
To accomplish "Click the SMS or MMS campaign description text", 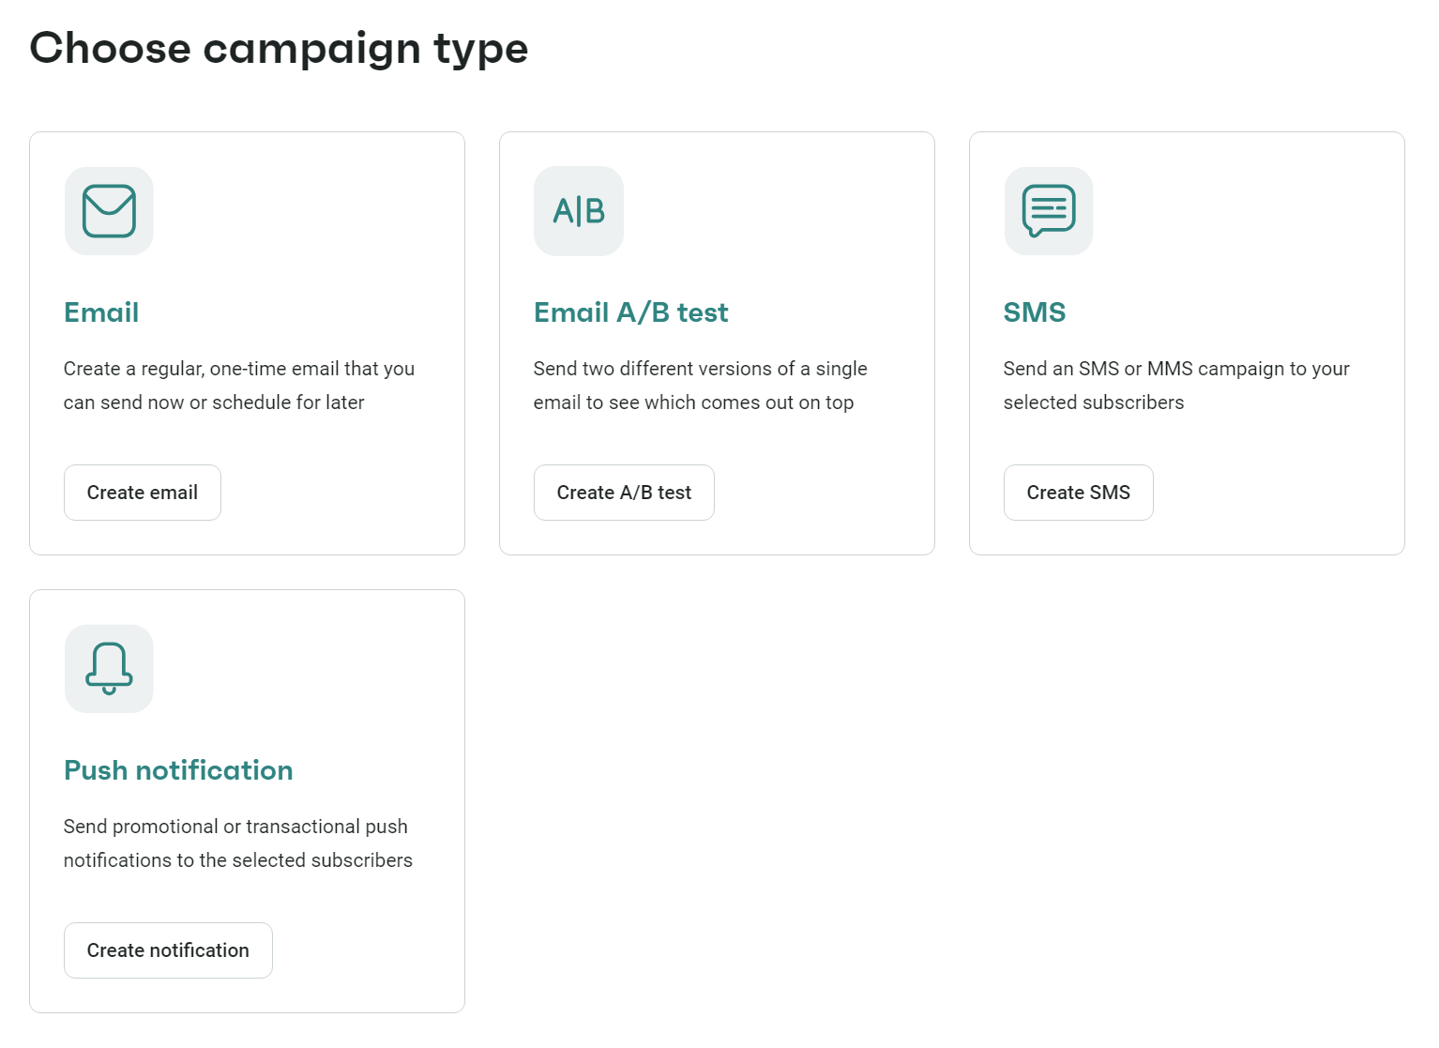I will [x=1175, y=385].
